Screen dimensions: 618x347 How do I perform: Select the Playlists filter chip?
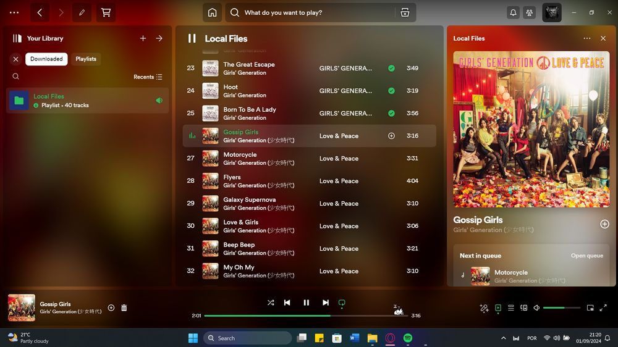coord(86,59)
